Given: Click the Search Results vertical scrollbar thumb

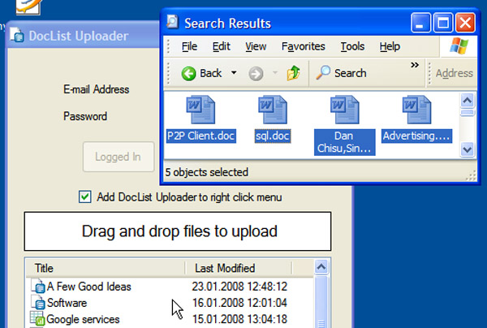Looking at the screenshot, I should coord(468,112).
